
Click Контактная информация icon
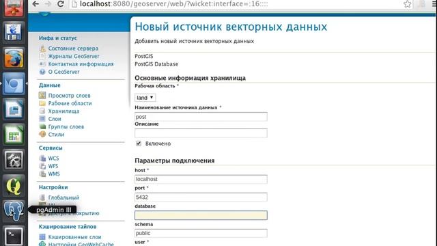pyautogui.click(x=42, y=64)
